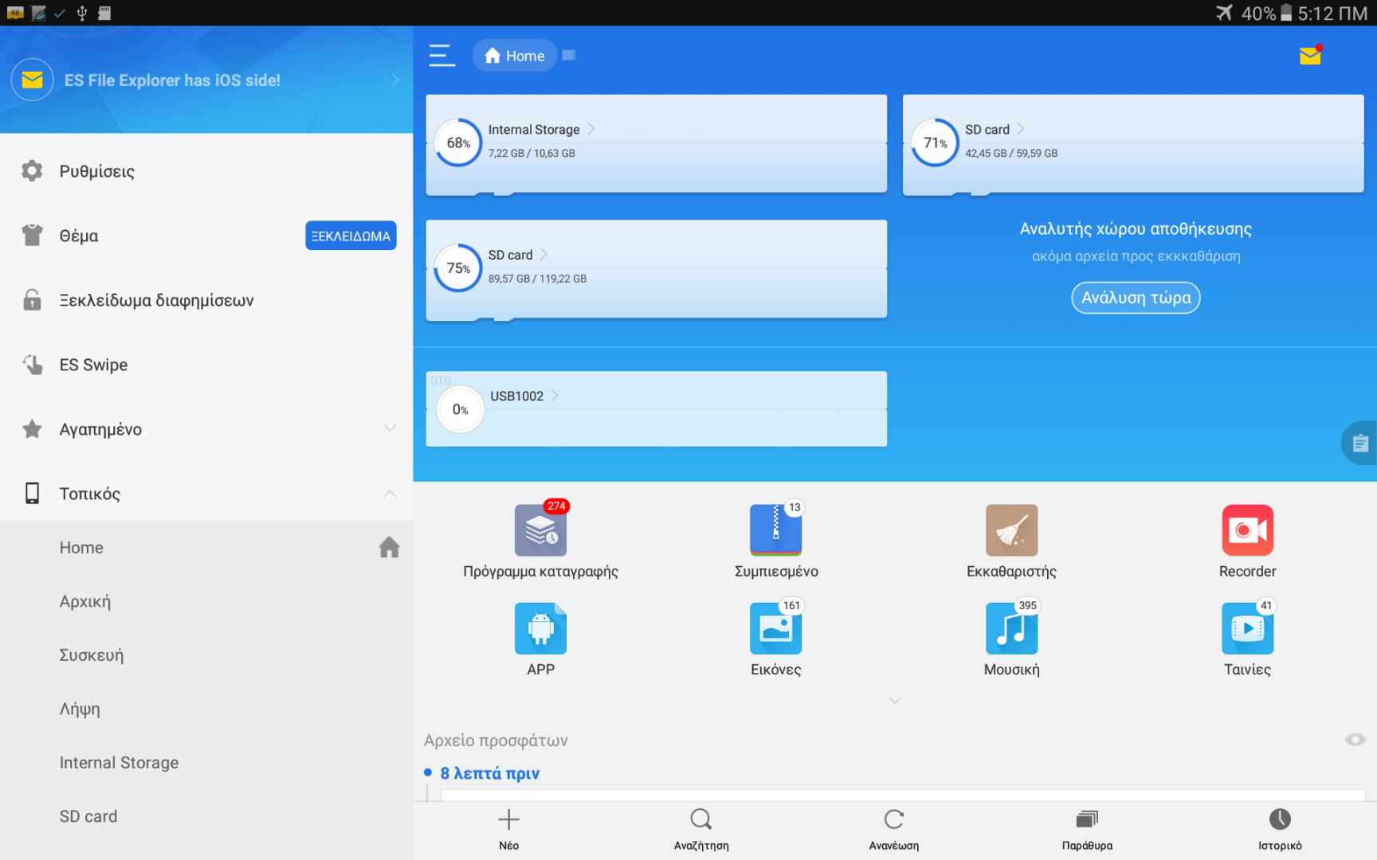Click the Internal Storage 68% usage indicator

(458, 143)
